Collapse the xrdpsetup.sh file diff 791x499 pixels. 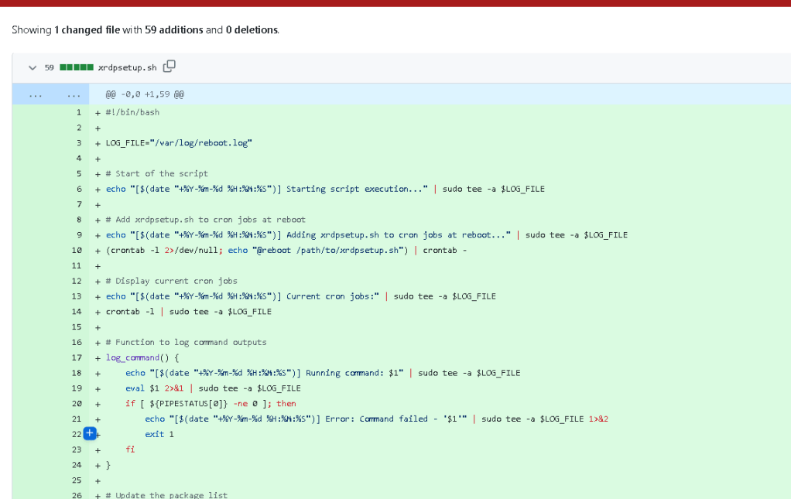(x=33, y=67)
